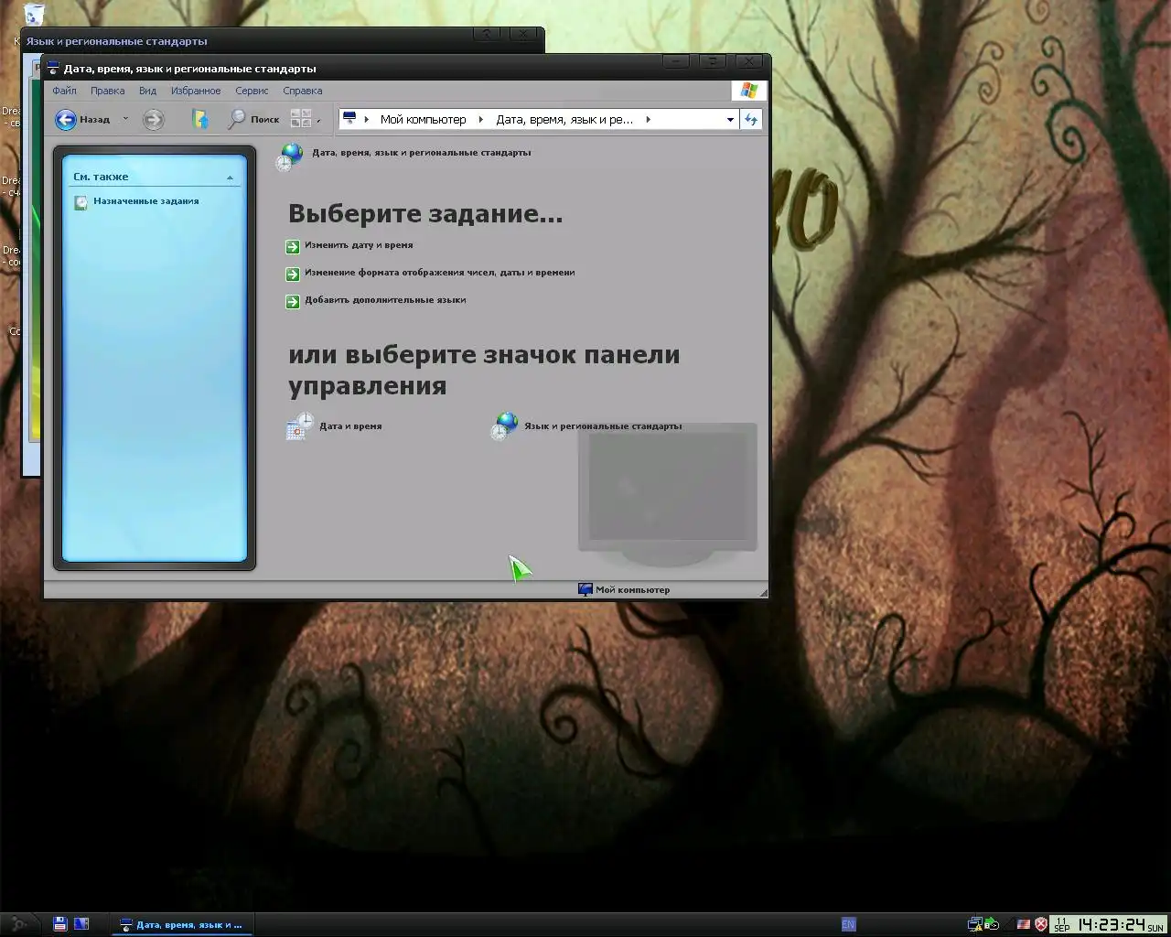Open Язык и региональные стандарты label
1171x937 pixels.
pos(603,426)
